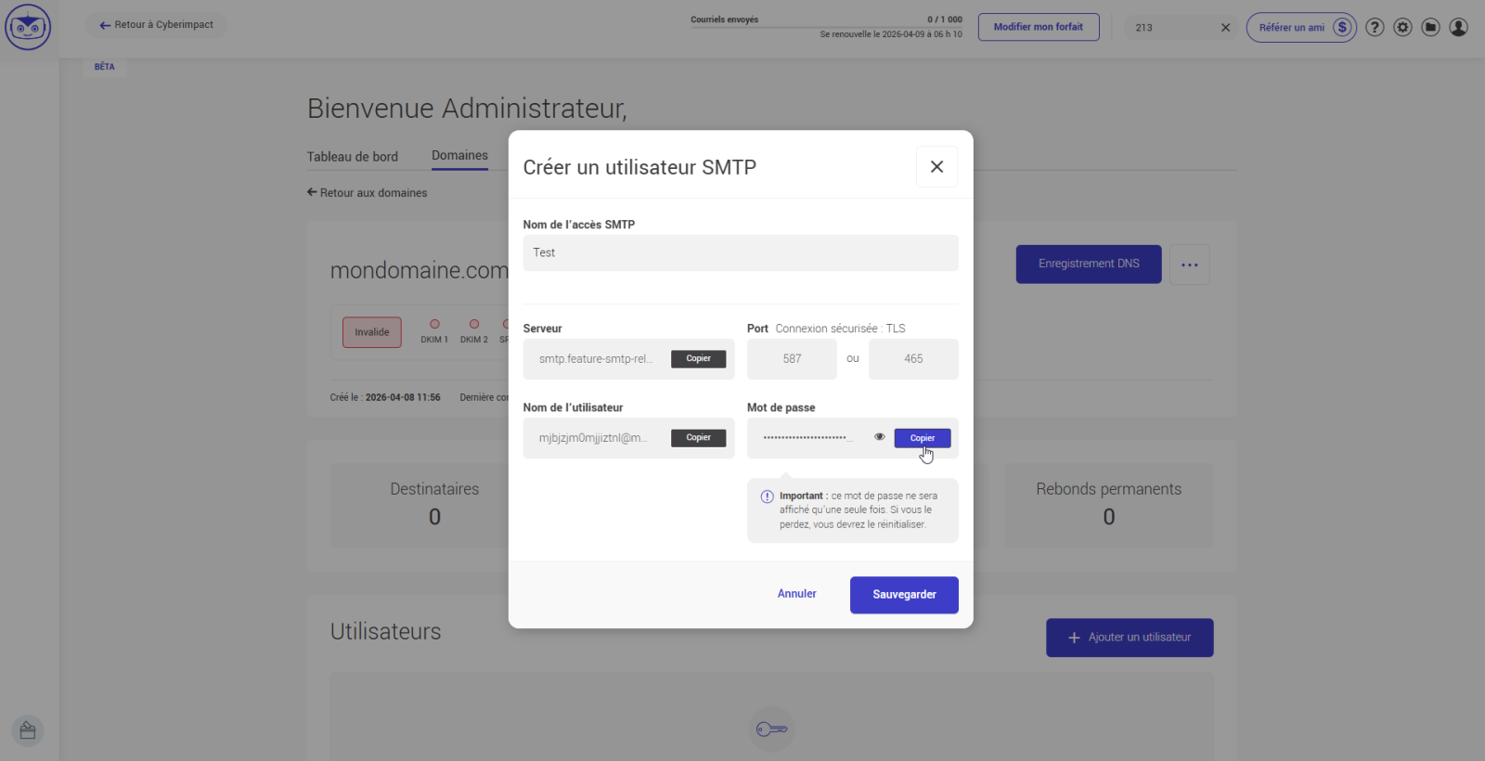Image resolution: width=1485 pixels, height=761 pixels.
Task: Open the user profile icon
Action: 1458,27
